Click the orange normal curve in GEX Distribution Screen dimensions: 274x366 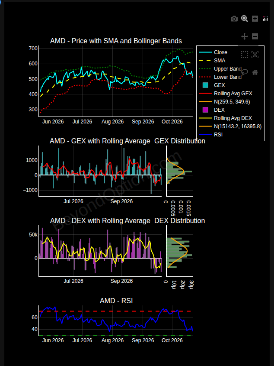183,171
